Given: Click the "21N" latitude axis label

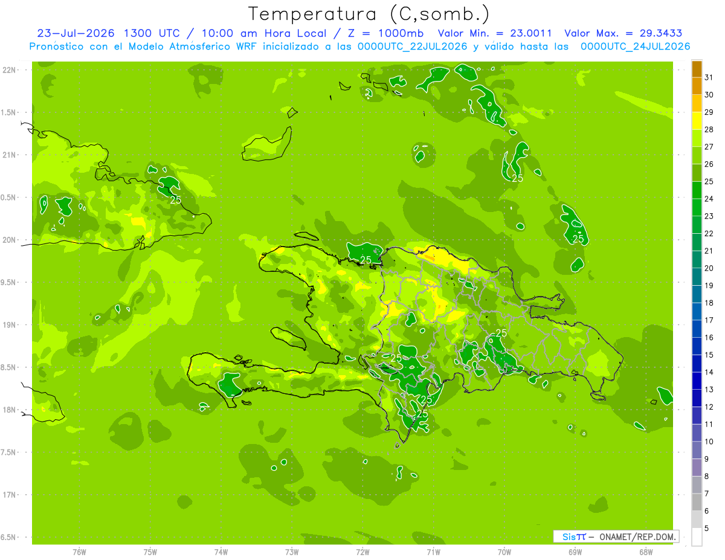Looking at the screenshot, I should click(x=9, y=155).
